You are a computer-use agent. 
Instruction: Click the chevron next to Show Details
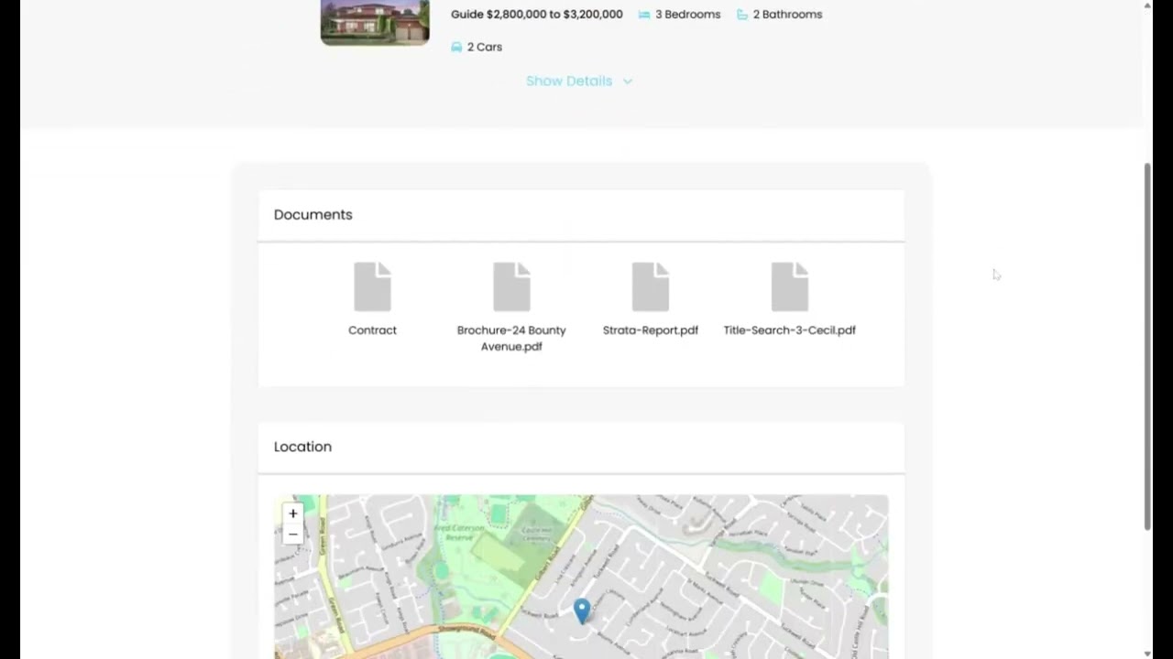pyautogui.click(x=628, y=81)
